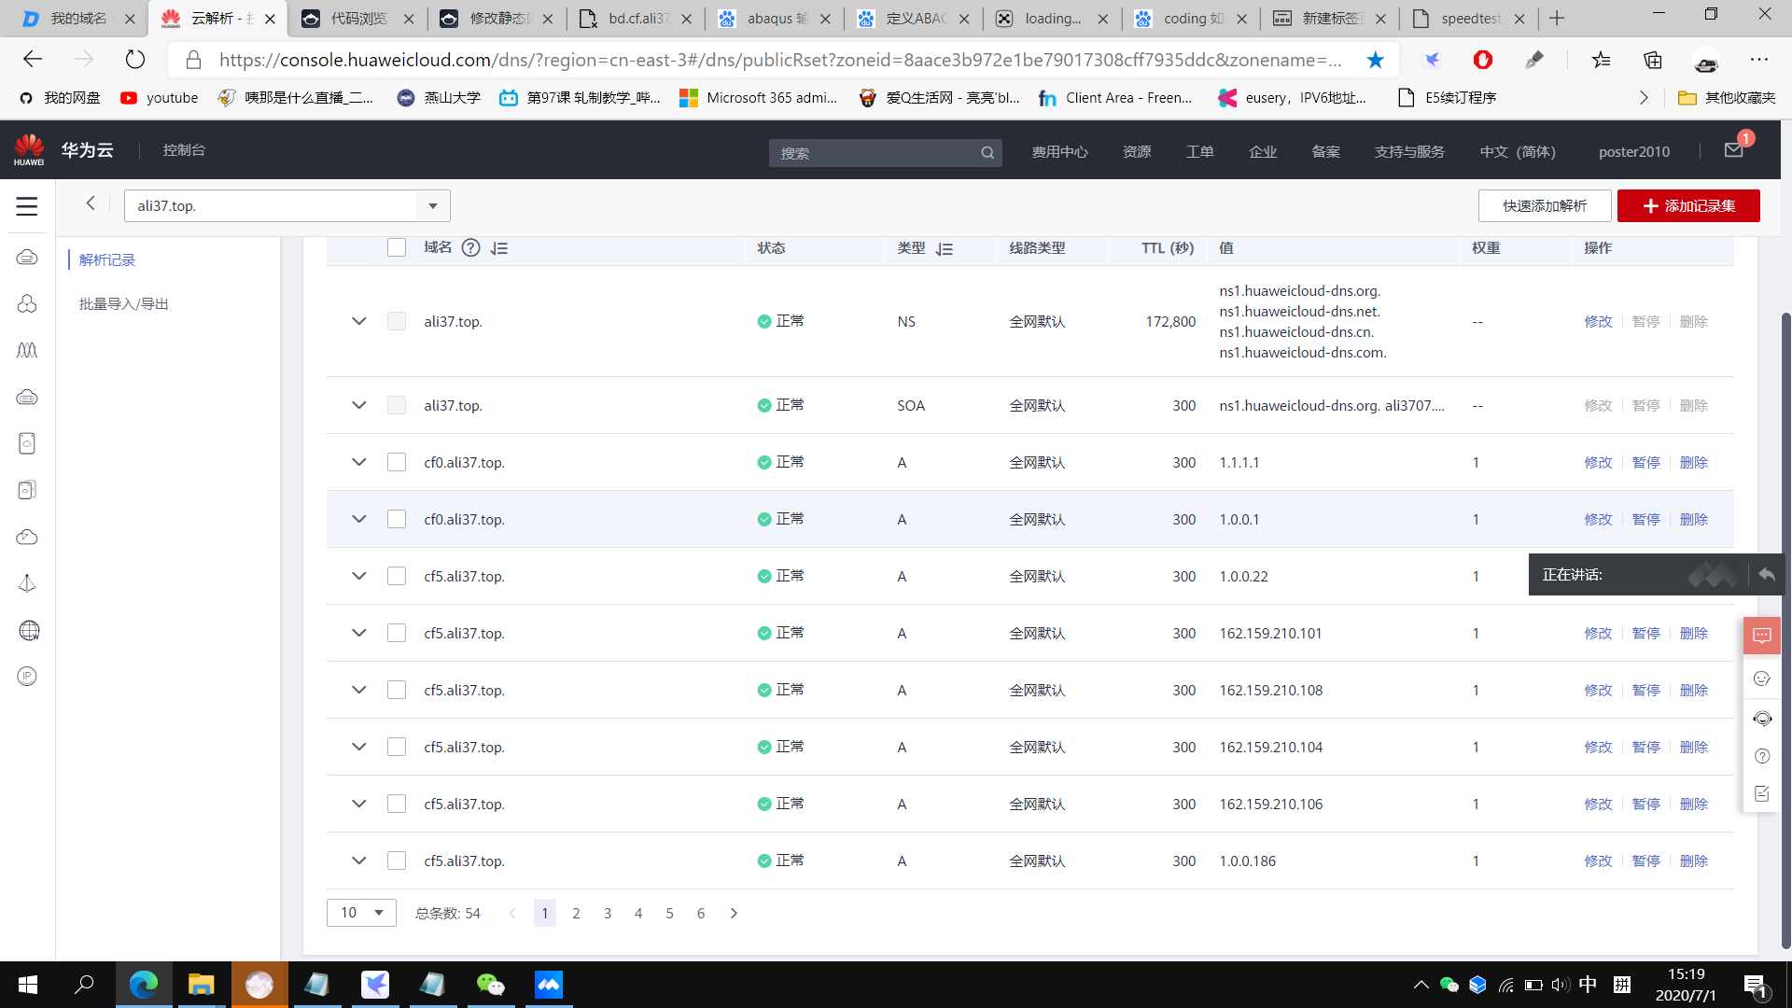Go to page 3 of the records

608,913
